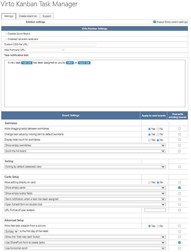191x252 pixels.
Task: Select No for Change task value by moving item
Action: click(x=158, y=135)
